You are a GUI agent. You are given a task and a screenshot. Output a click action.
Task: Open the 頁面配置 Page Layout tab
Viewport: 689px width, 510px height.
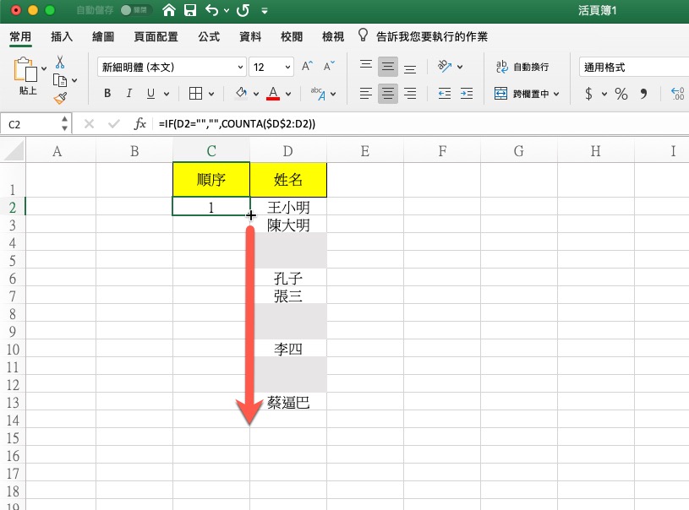156,36
